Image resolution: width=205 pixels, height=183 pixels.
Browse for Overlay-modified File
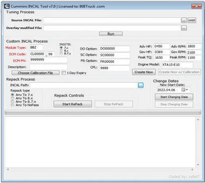click(x=184, y=28)
